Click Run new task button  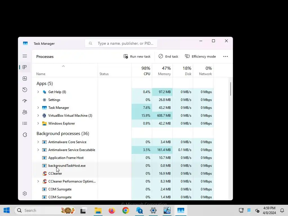click(x=137, y=57)
